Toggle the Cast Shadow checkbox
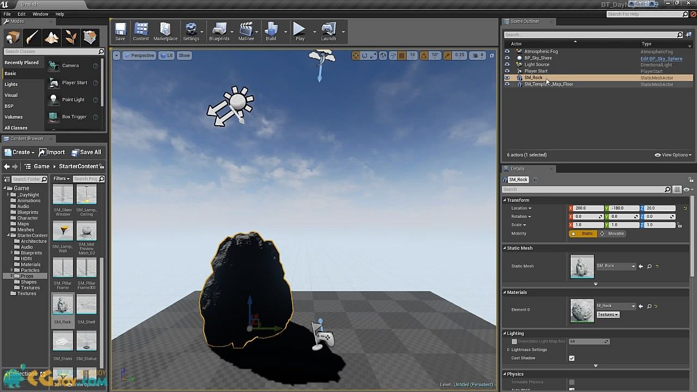This screenshot has width=697, height=392. pyautogui.click(x=571, y=358)
